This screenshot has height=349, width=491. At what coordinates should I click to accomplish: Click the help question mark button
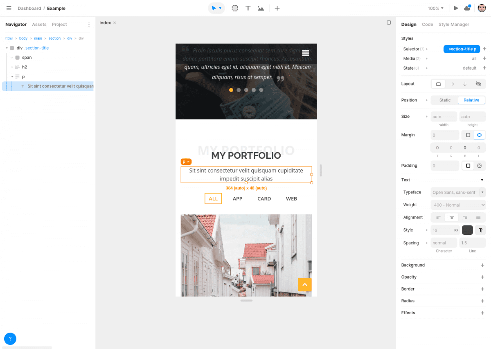[10, 338]
